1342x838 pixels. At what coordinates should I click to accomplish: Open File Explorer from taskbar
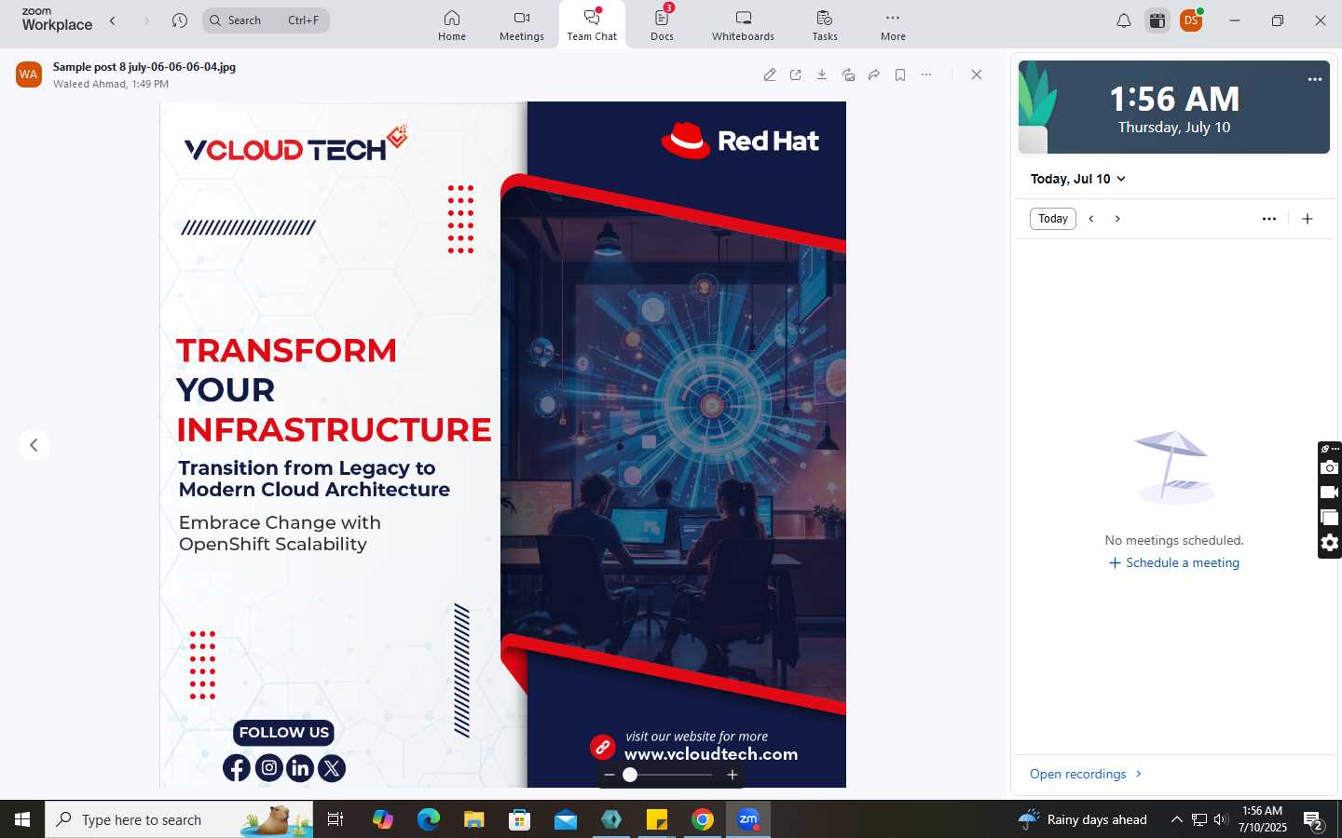pos(474,819)
